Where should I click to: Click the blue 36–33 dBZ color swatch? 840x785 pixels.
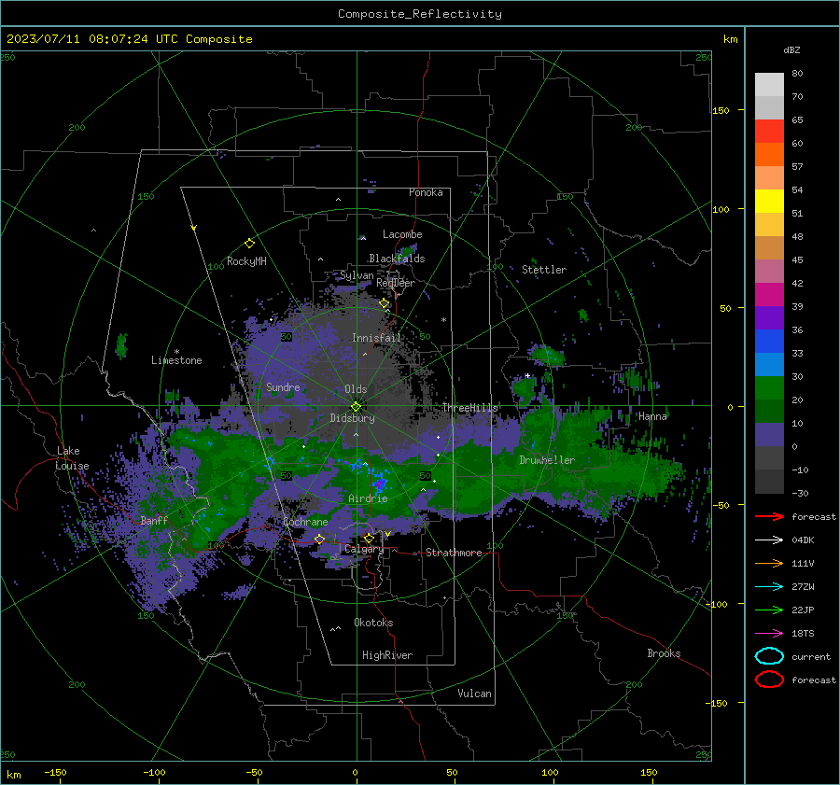pyautogui.click(x=769, y=342)
